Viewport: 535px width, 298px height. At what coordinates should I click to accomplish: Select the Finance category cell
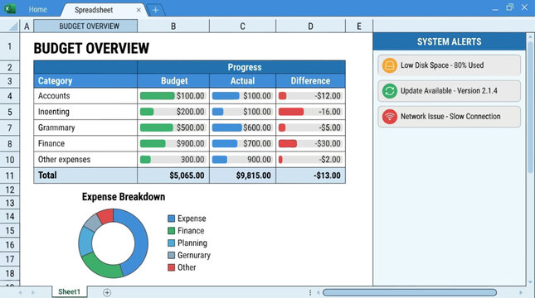click(85, 143)
